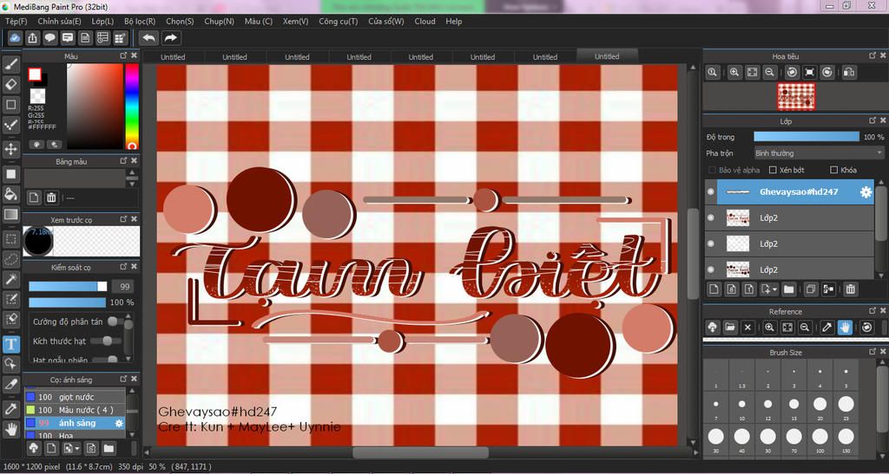
Task: Click the Navigator canvas thumbnail
Action: [x=796, y=96]
